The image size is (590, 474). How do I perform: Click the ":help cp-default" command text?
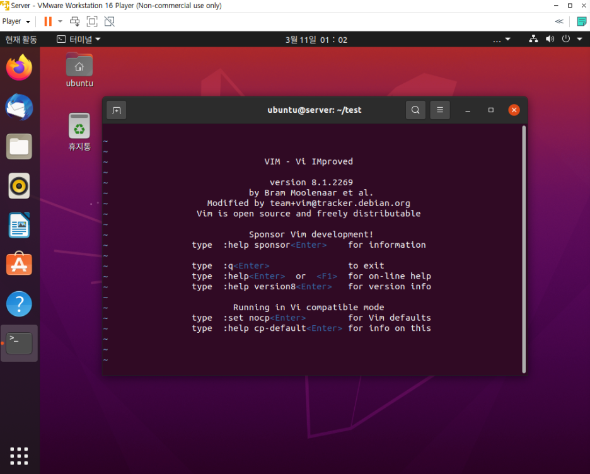tap(265, 328)
